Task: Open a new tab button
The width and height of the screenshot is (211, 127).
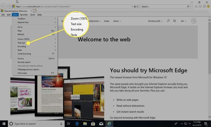Action: (35, 11)
